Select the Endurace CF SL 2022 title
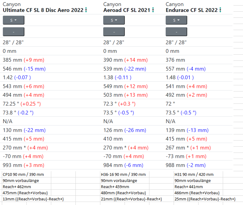The width and height of the screenshot is (243, 205). pos(191,10)
